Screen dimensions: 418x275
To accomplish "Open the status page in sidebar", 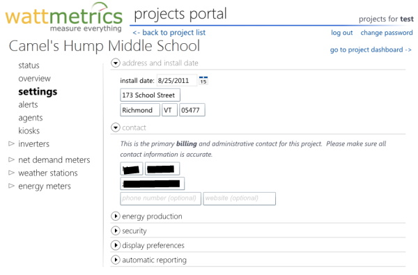I will click(29, 65).
